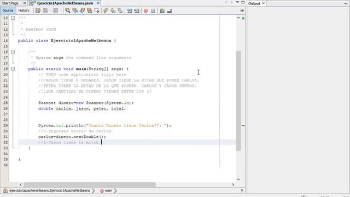Click '@author JEAN' comment text
350x197 pixels.
pyautogui.click(x=40, y=29)
